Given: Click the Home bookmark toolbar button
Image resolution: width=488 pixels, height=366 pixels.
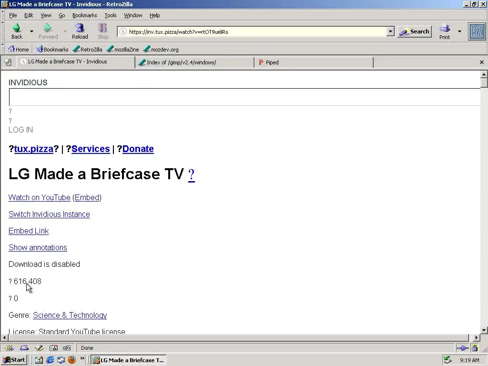Looking at the screenshot, I should (19, 49).
